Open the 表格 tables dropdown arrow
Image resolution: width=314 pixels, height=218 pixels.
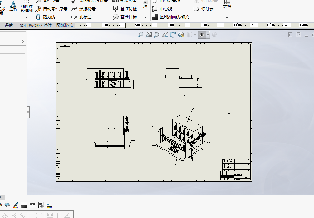227,18
